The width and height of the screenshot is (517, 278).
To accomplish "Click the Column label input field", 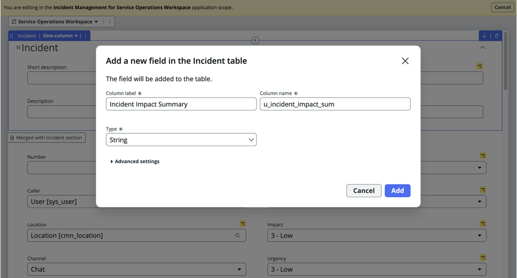I will (x=181, y=104).
